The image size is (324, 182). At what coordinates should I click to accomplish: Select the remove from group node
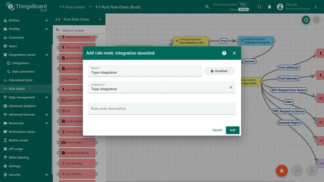(x=77, y=153)
